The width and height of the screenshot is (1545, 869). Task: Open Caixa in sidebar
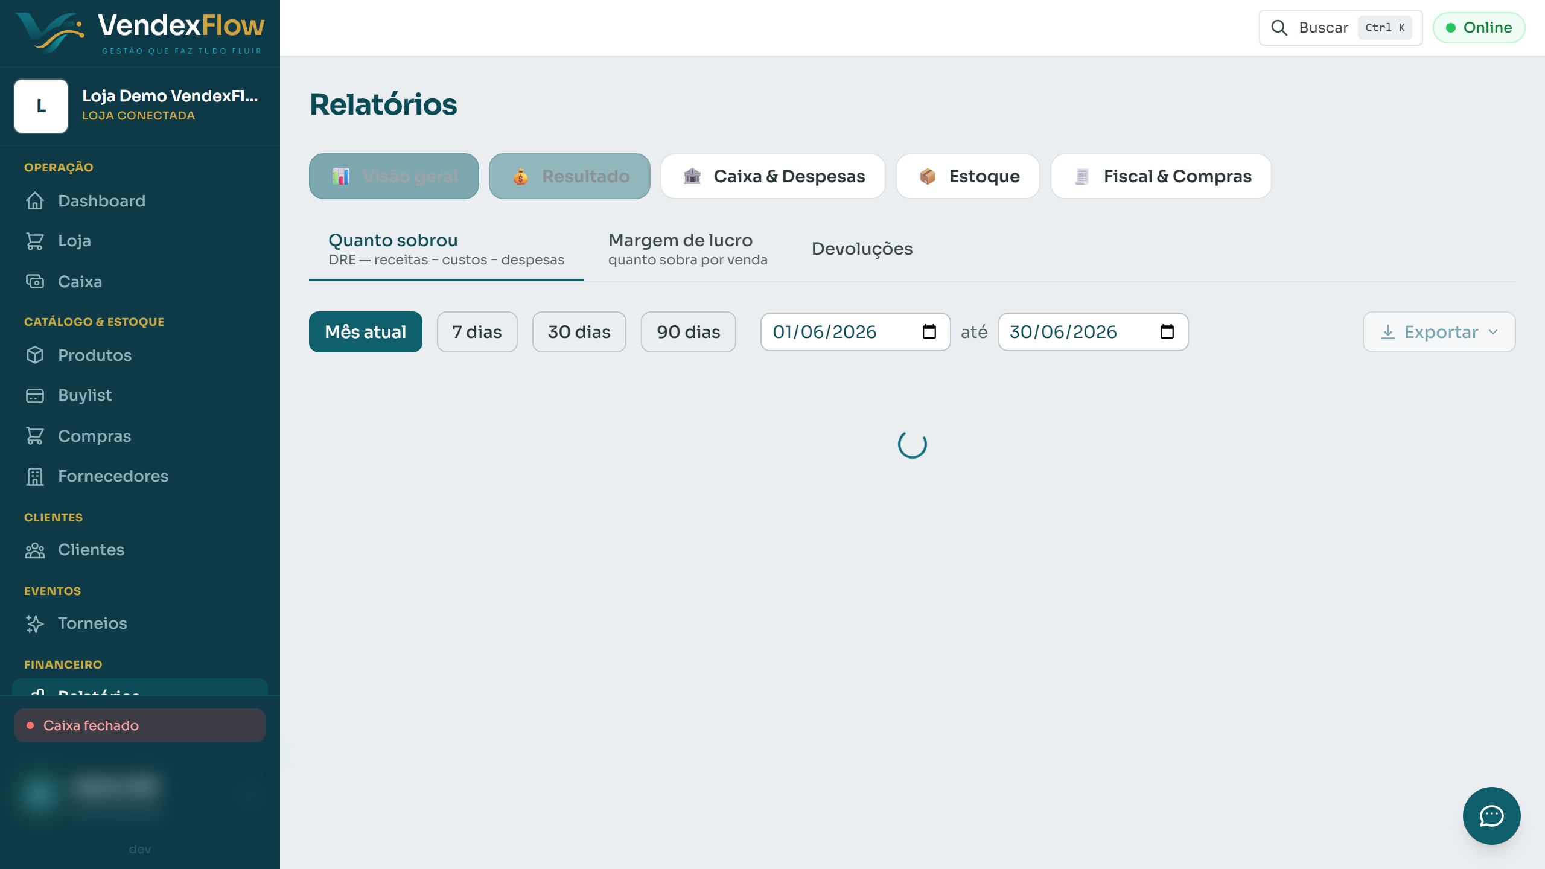click(140, 282)
